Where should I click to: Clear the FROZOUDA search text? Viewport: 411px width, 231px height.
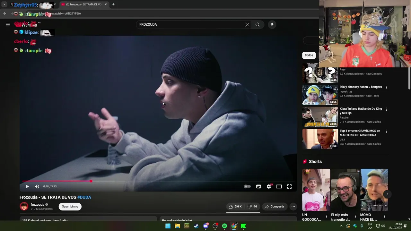247,24
